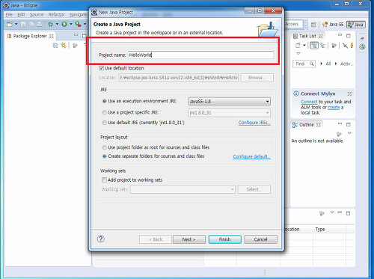This screenshot has height=279, width=374.
Task: Open Refactor menu in Eclipse
Action: (x=56, y=14)
